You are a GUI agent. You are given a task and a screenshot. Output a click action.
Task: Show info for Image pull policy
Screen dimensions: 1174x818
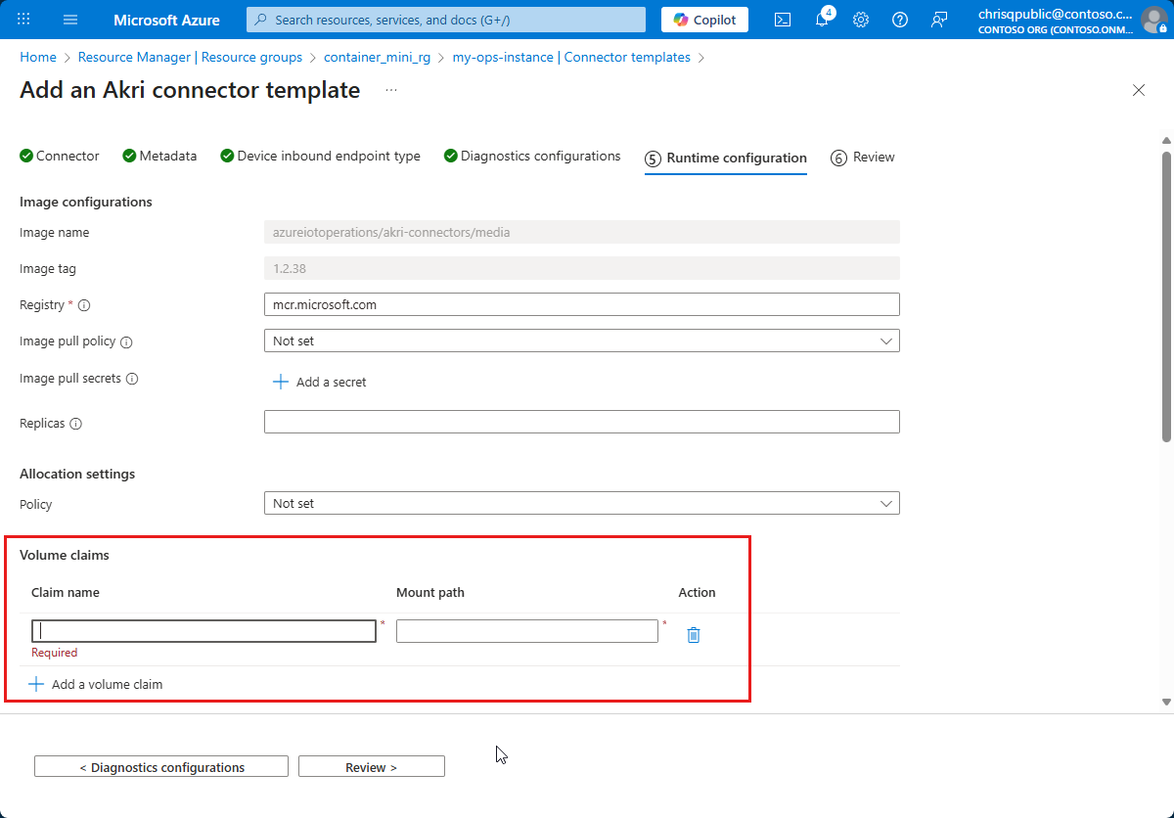tap(126, 342)
